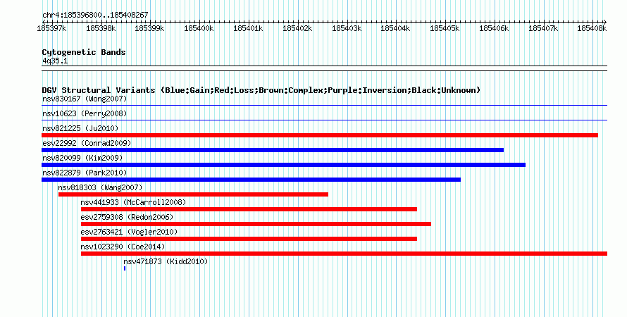The image size is (627, 317).
Task: Click the nsv830167 (Wong2007) variant label
Action: (85, 99)
